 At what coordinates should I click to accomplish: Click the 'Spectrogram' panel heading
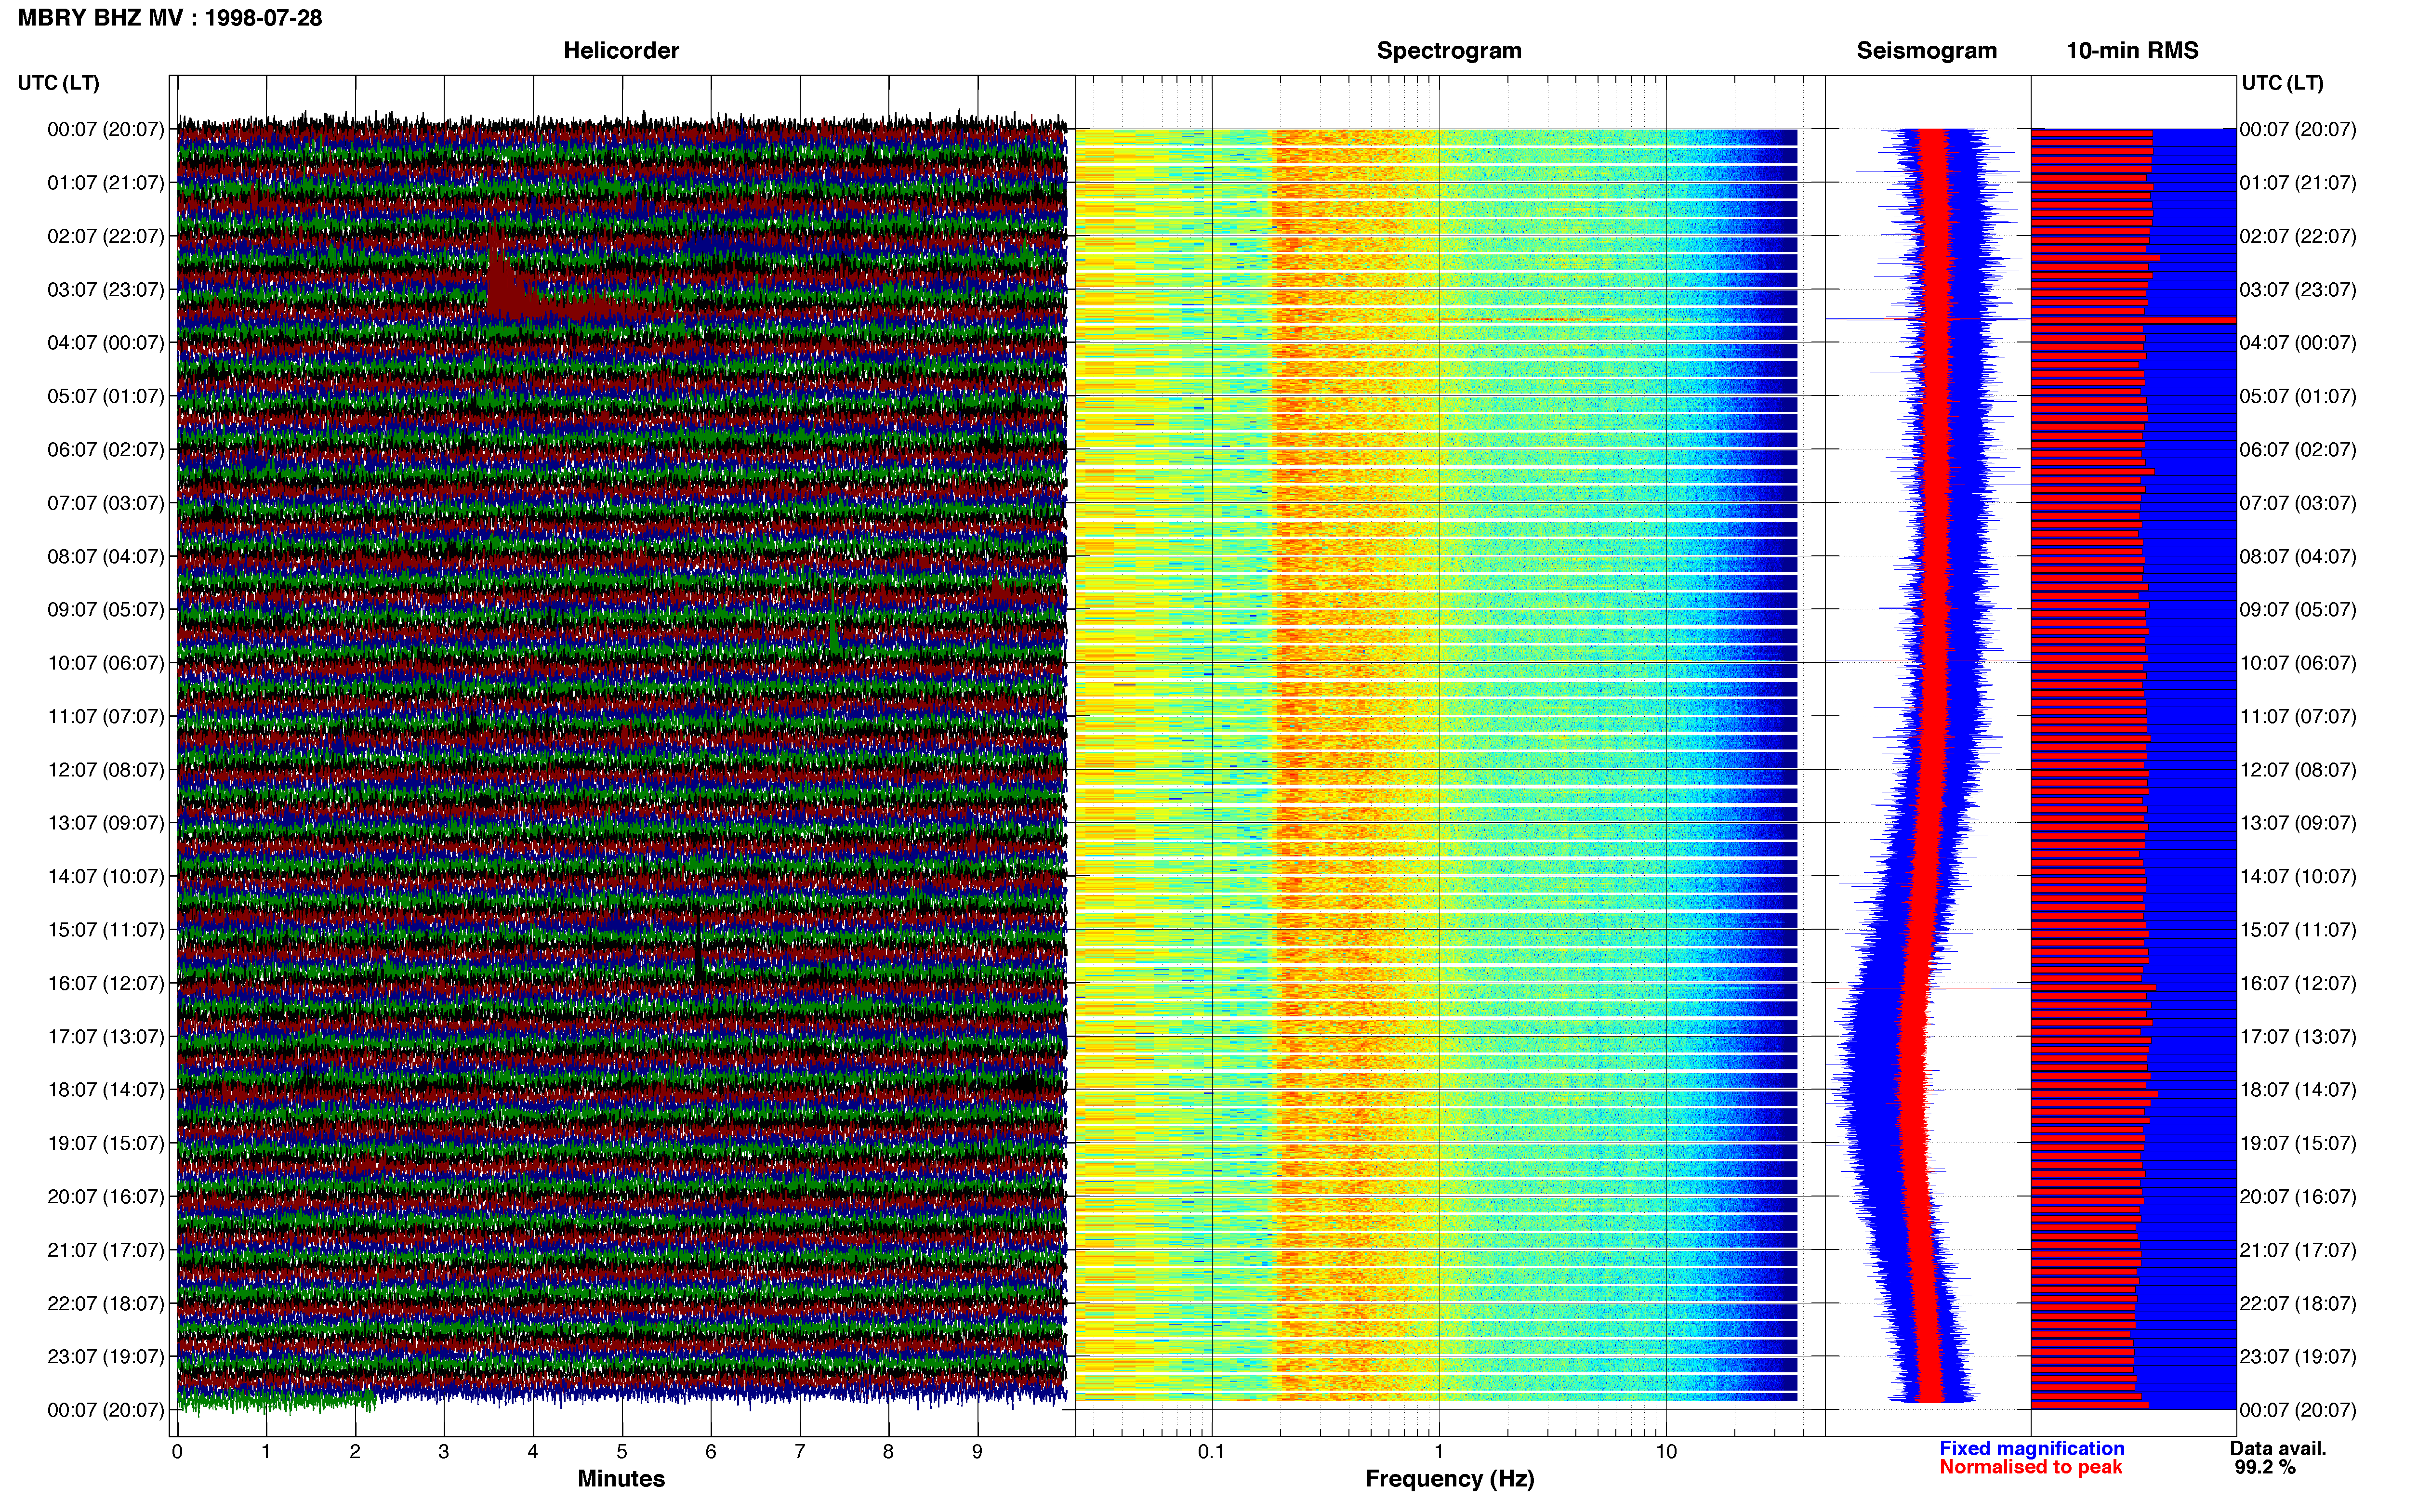click(1449, 51)
